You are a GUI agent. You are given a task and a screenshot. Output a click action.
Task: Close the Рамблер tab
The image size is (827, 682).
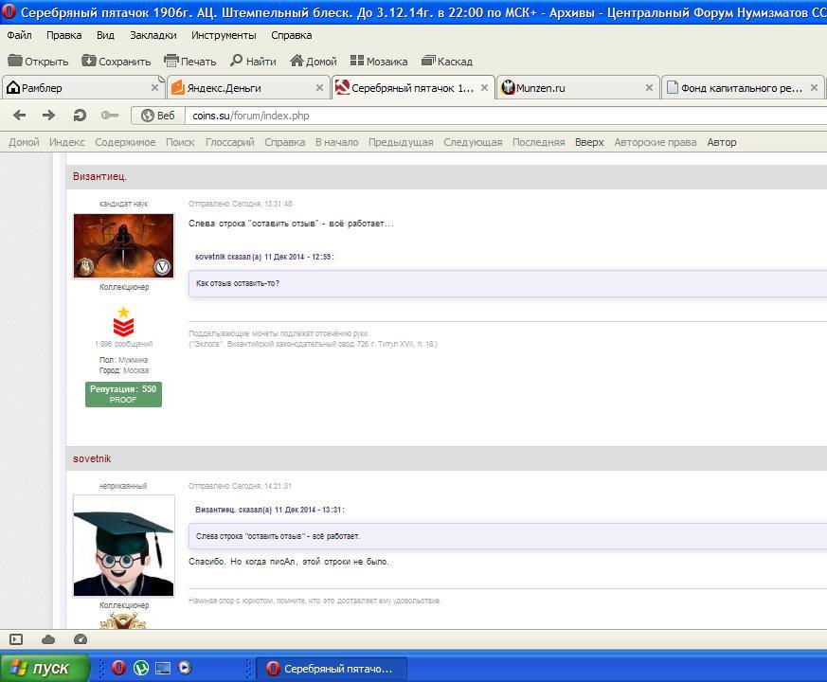(154, 87)
